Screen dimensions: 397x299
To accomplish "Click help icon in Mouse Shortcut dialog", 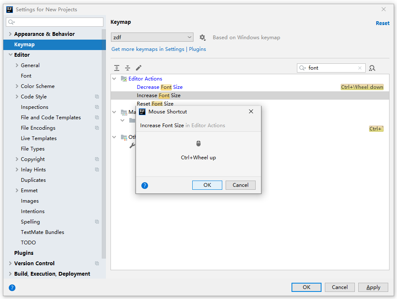I will tap(145, 186).
